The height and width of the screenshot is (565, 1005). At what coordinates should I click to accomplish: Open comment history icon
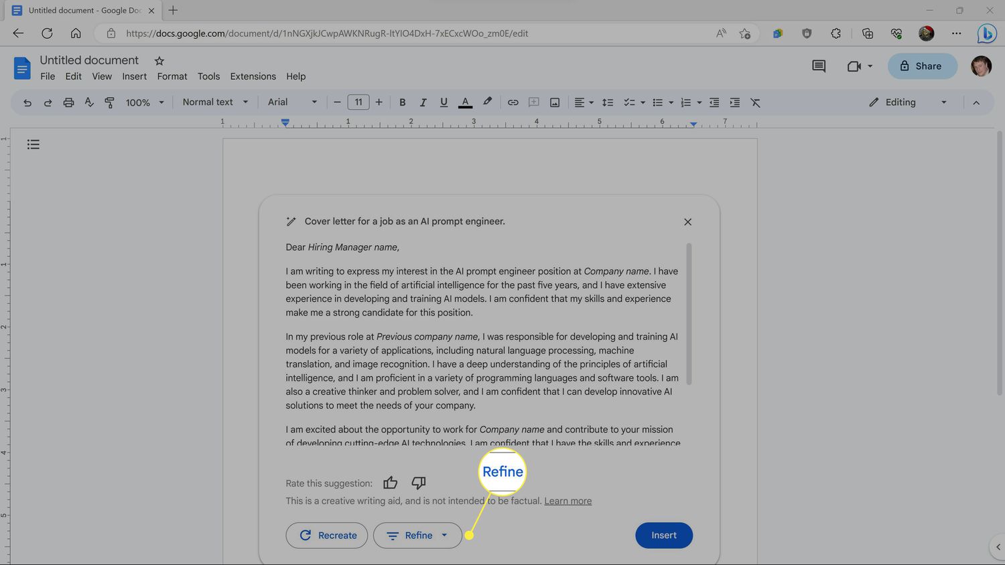pyautogui.click(x=818, y=66)
